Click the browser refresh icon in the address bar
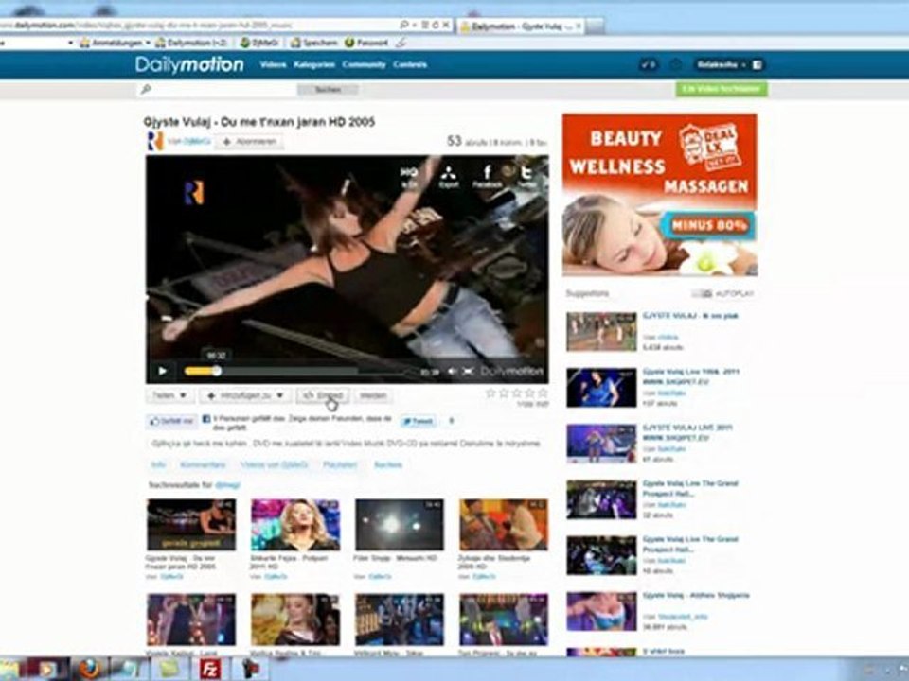The width and height of the screenshot is (909, 681). 435,25
